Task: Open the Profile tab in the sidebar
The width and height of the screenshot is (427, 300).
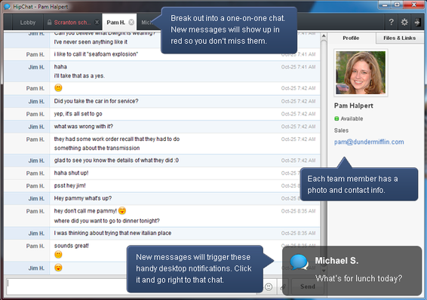Action: point(351,38)
